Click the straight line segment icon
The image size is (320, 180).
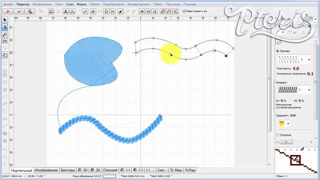(x=85, y=11)
